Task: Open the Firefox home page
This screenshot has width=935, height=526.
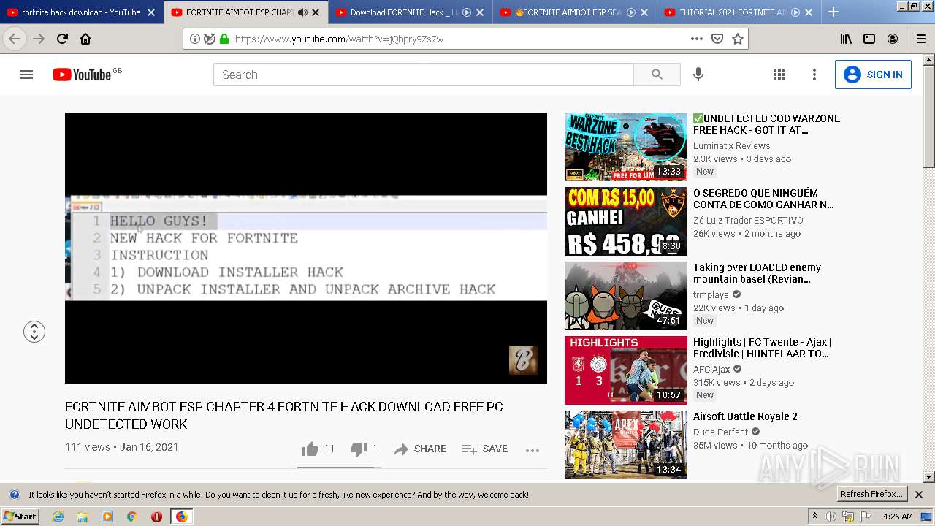Action: pyautogui.click(x=85, y=39)
